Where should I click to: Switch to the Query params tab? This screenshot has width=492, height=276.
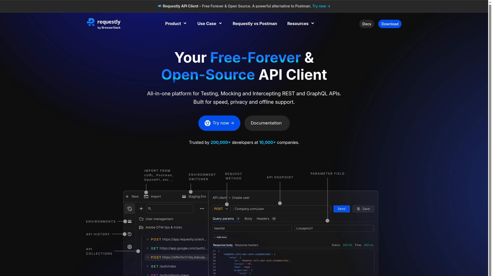click(226, 218)
